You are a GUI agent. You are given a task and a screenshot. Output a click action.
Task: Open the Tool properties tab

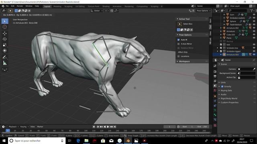[215, 66]
